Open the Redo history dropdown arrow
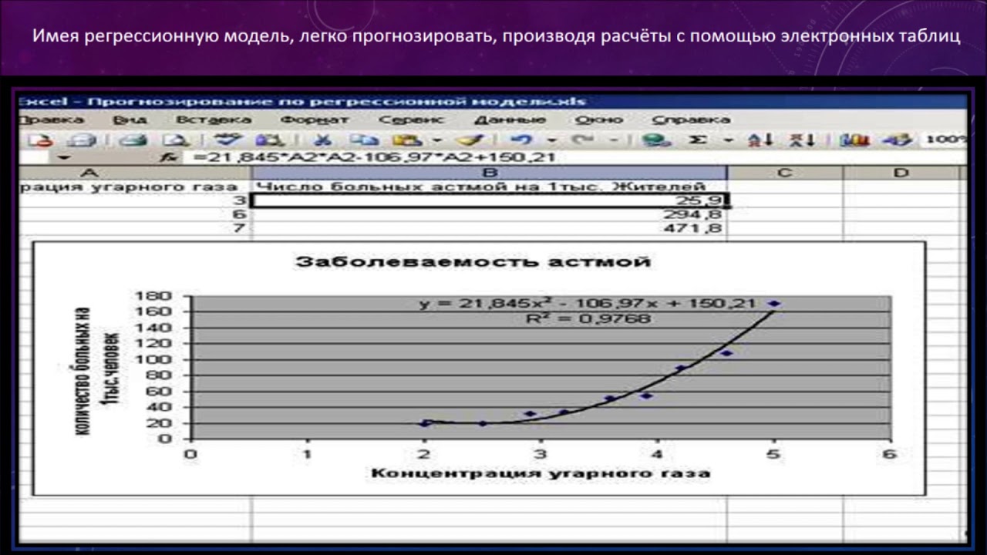The image size is (987, 555). coord(615,140)
